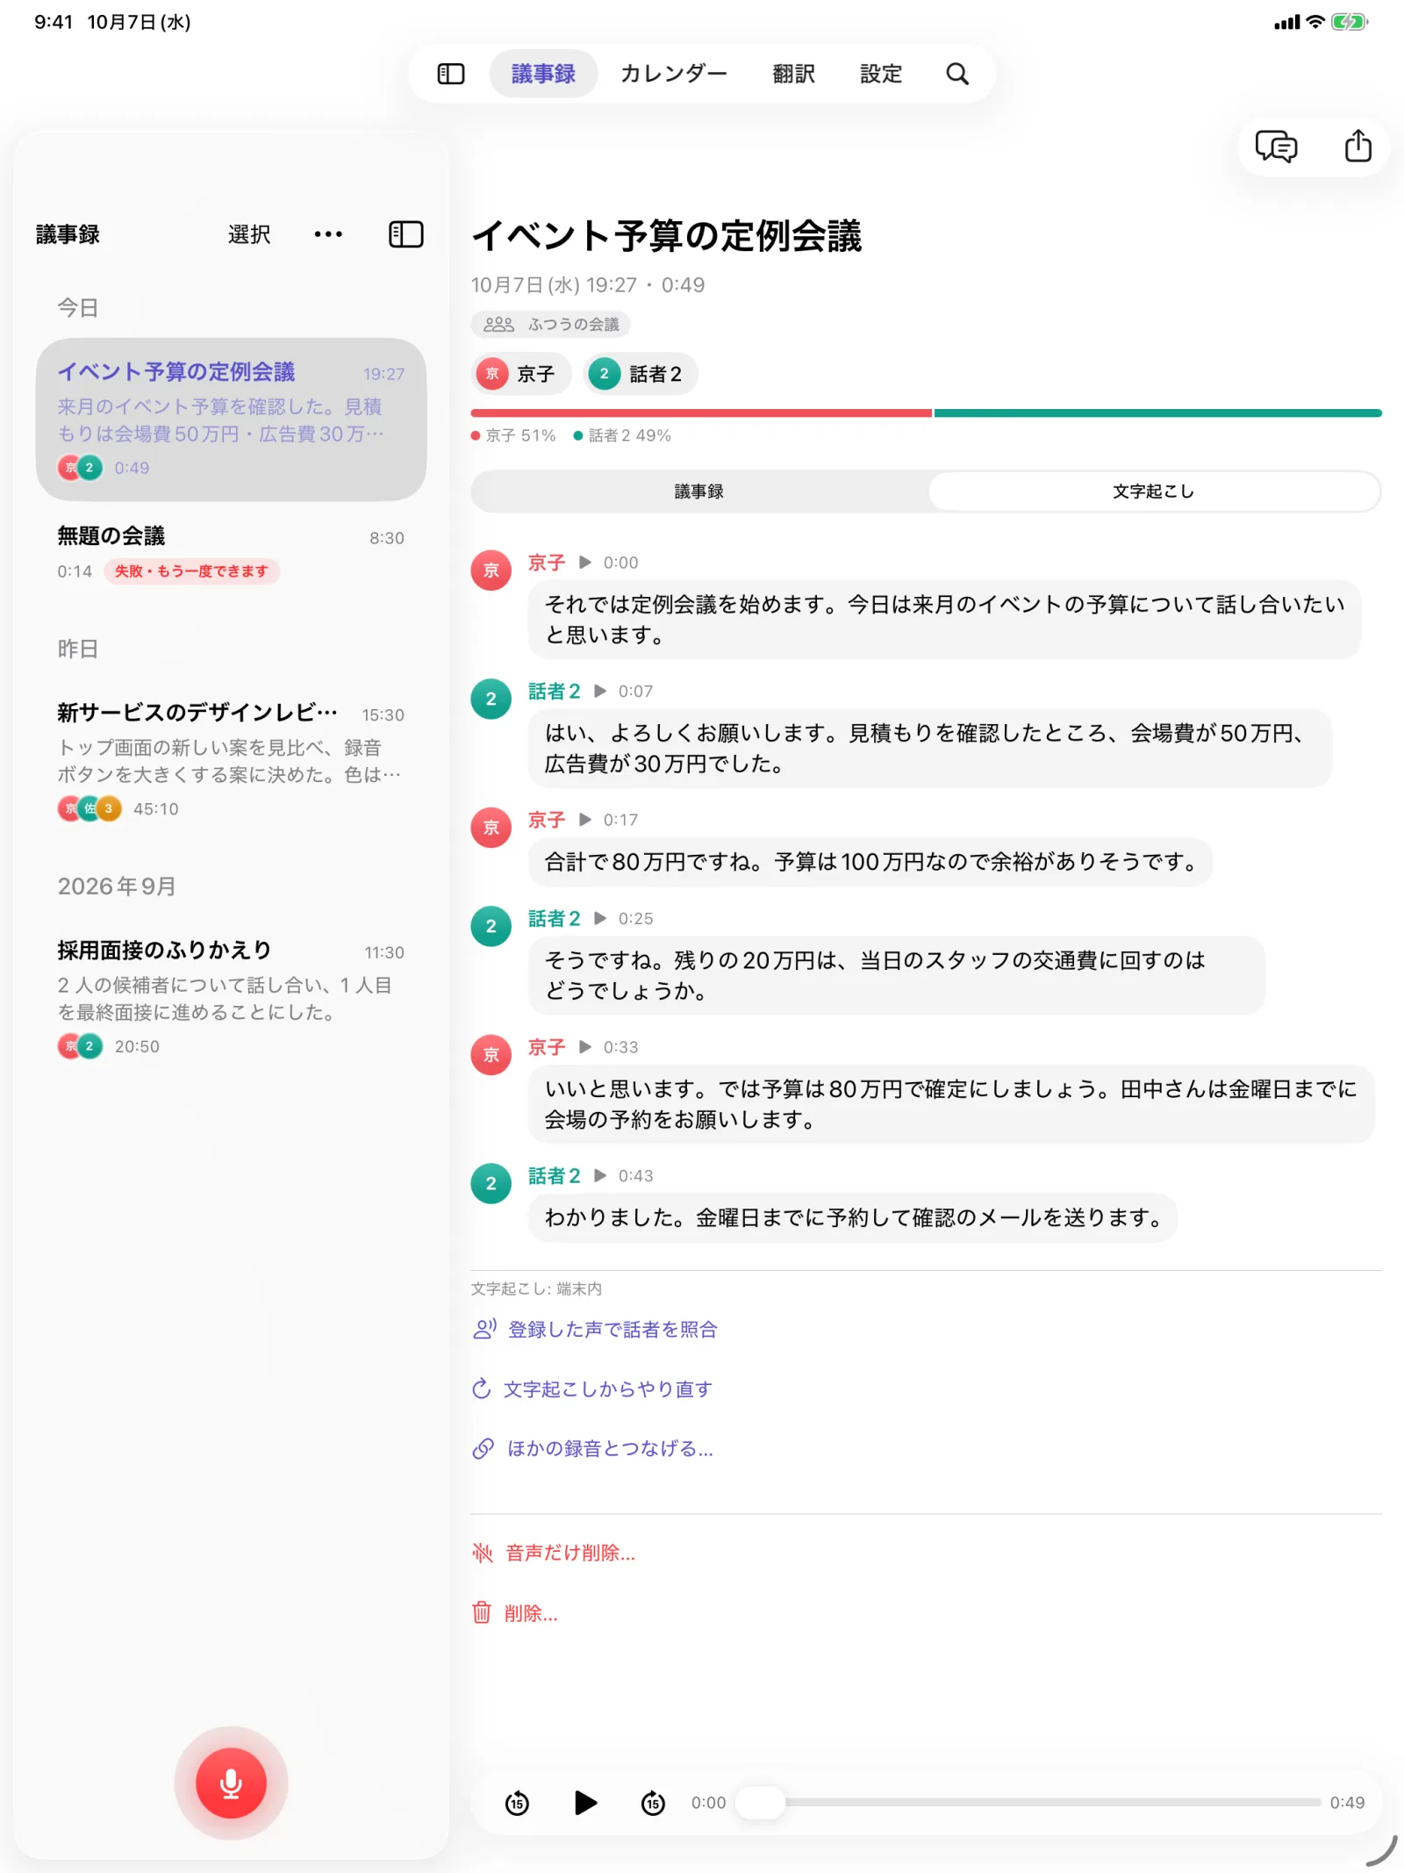Tap 文字起こしからやり直す link
Screen dimensions: 1404x1873
coord(592,1389)
